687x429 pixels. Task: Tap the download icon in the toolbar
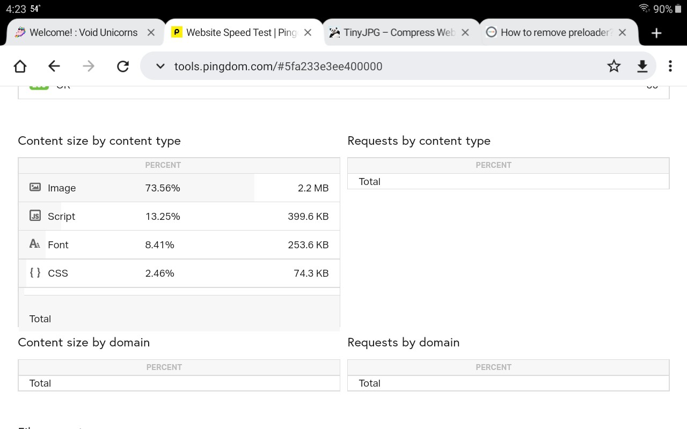[x=642, y=66]
